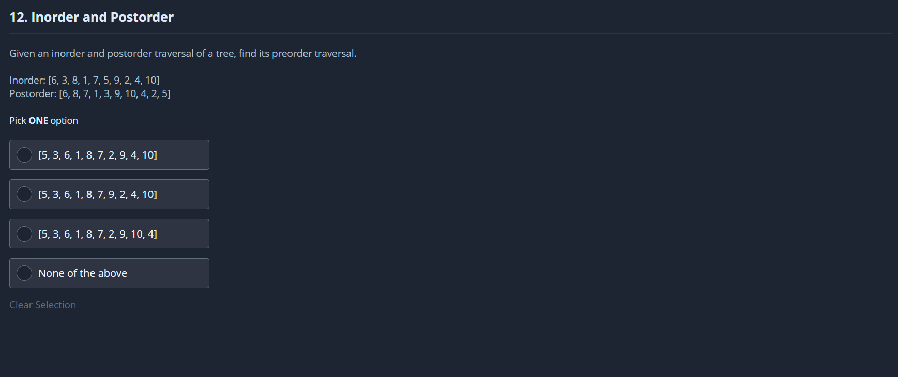Click the bold word 'ONE'
This screenshot has height=377, width=898.
click(x=38, y=120)
